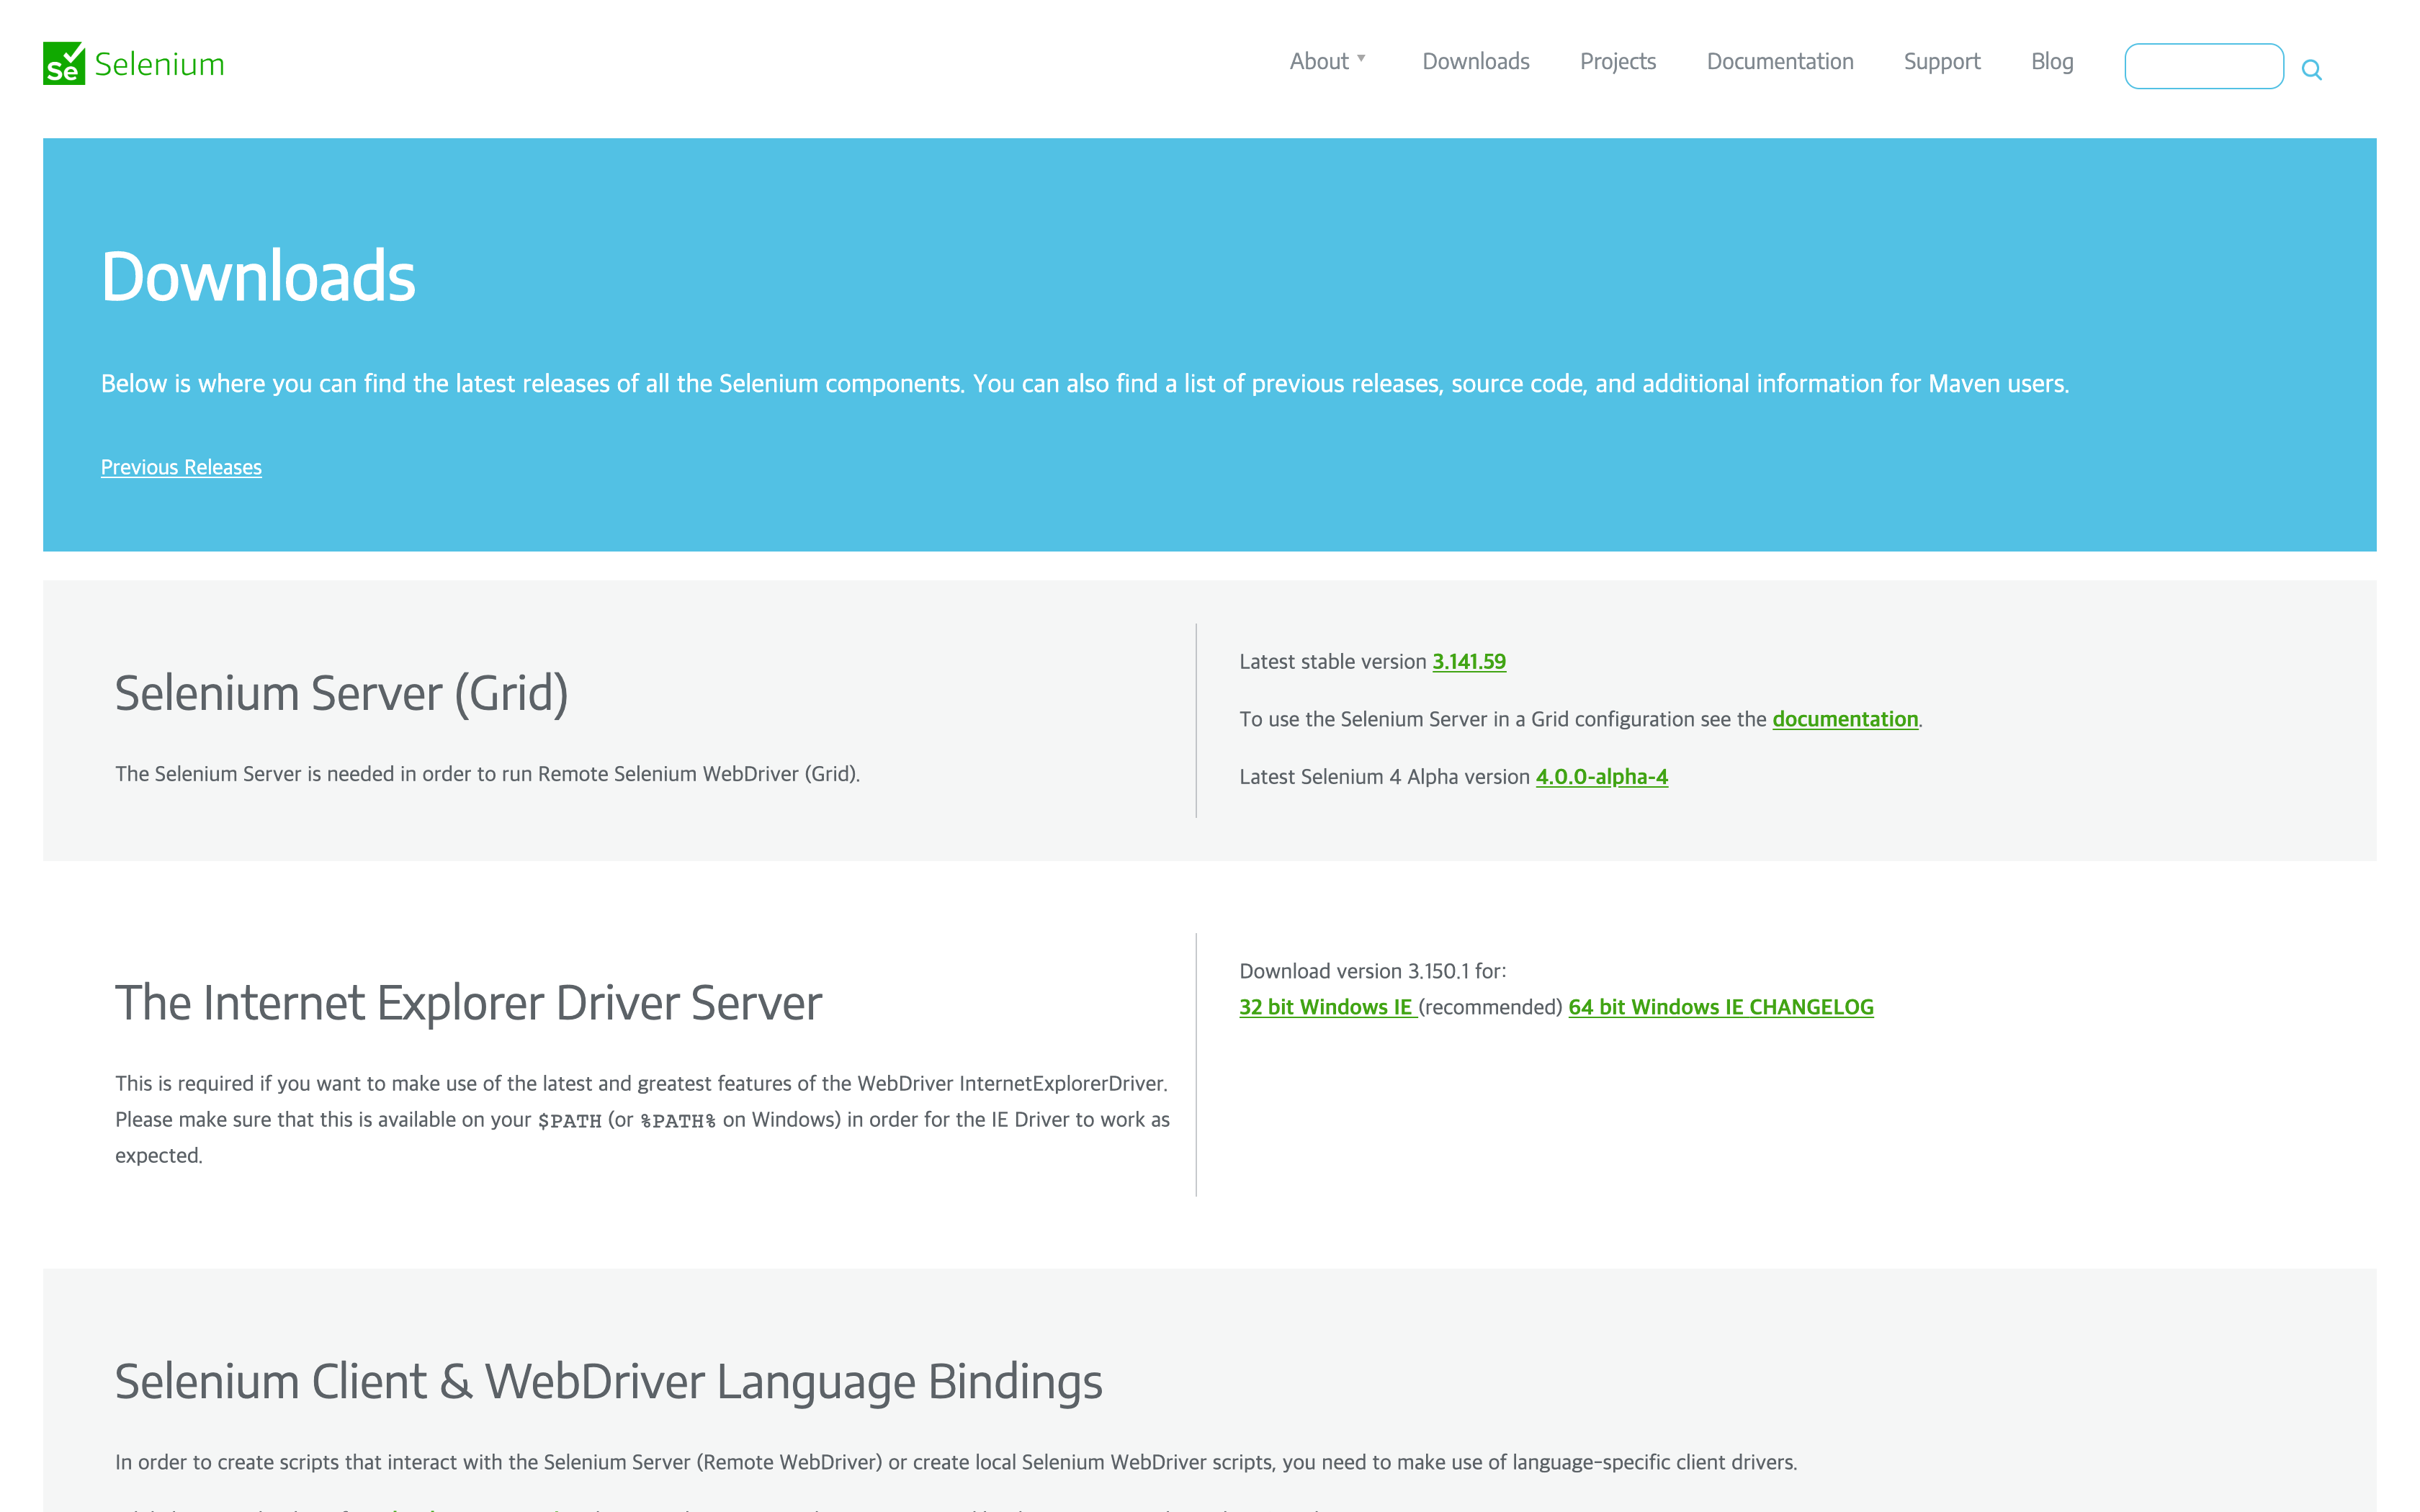Select the Support nav item
The height and width of the screenshot is (1512, 2420).
(1941, 62)
